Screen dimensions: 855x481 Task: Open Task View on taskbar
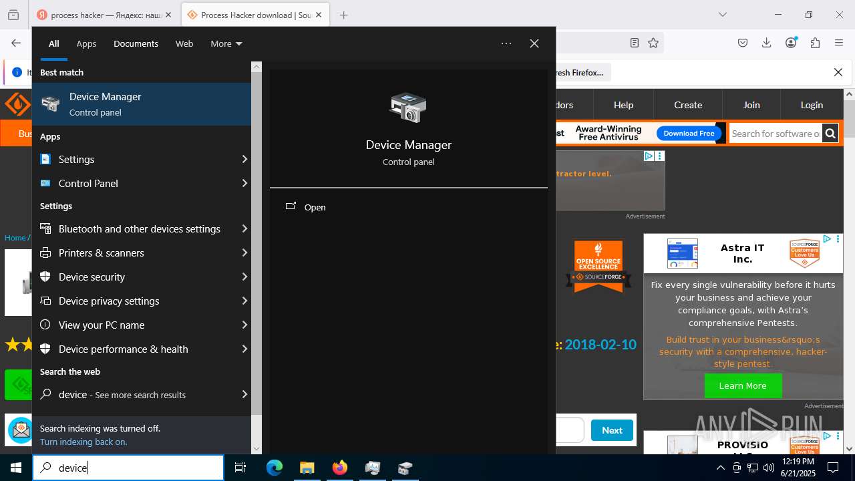240,468
